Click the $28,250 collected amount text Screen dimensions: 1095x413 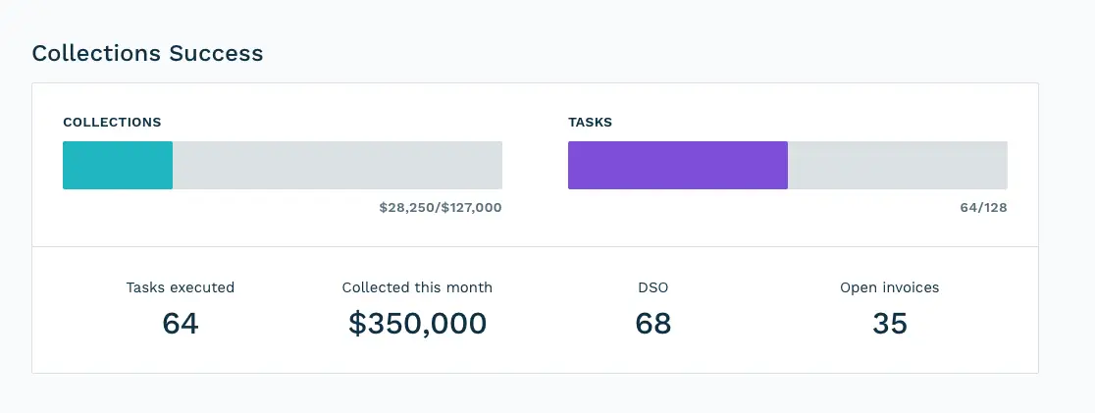pos(407,208)
